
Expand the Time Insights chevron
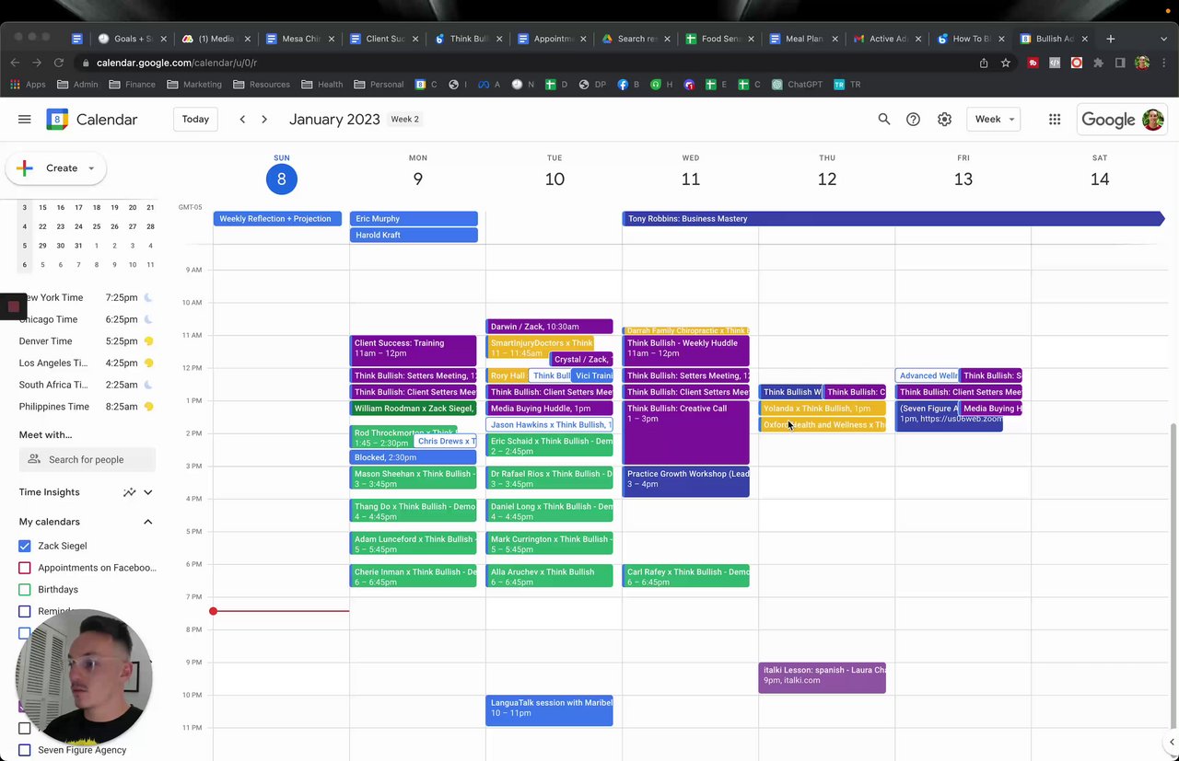coord(147,492)
